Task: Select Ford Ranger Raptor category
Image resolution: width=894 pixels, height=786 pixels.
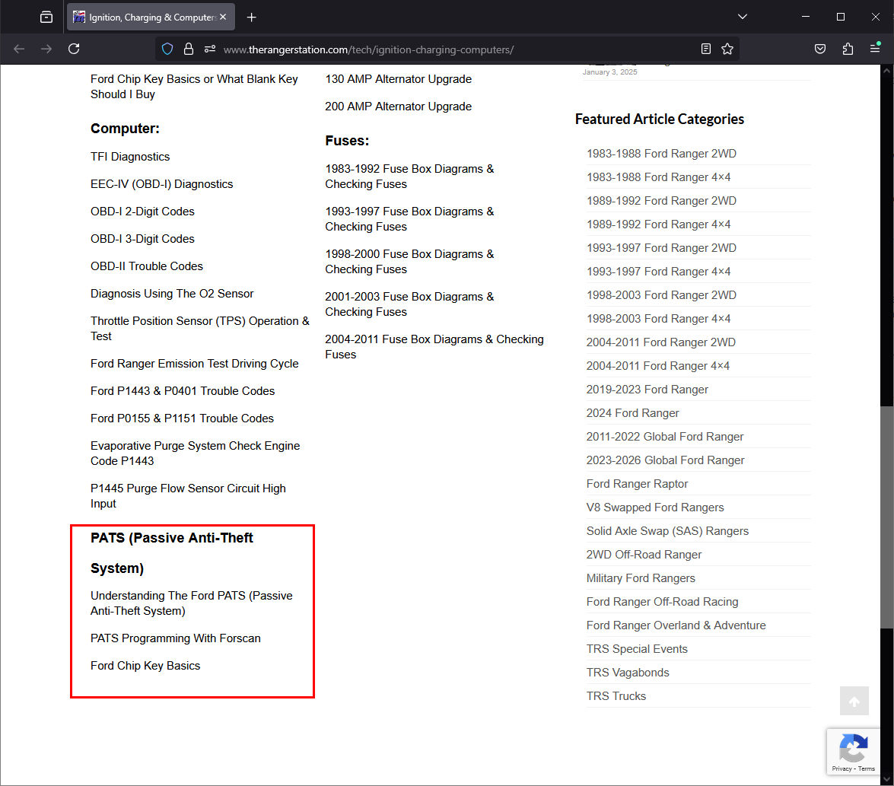Action: (x=638, y=484)
